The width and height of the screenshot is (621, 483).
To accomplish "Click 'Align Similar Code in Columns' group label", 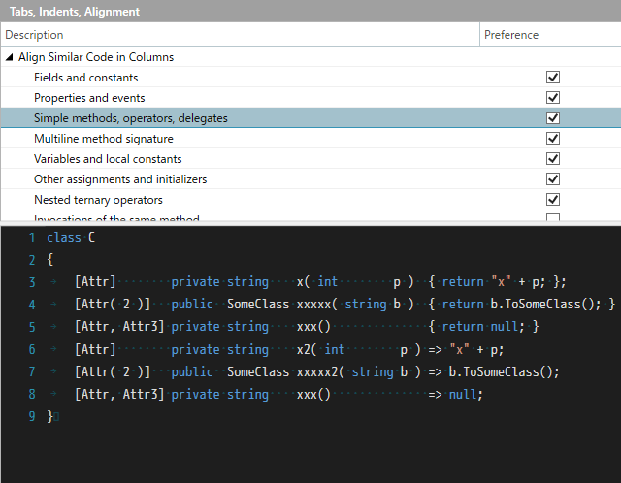I will [96, 57].
